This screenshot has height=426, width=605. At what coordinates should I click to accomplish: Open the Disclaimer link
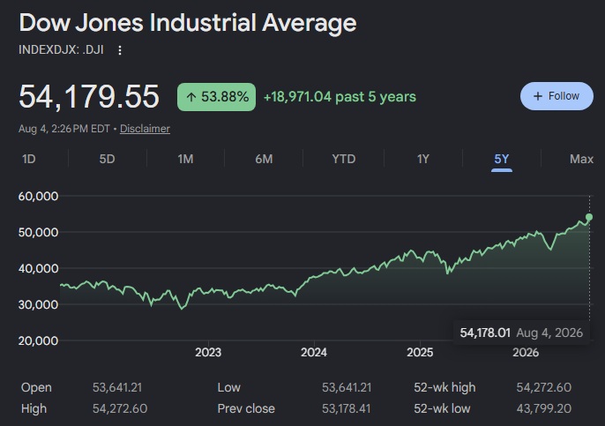[145, 129]
